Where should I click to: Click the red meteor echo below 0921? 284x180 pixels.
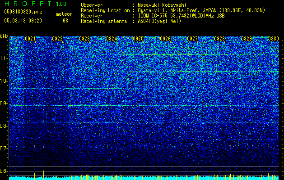[34, 146]
